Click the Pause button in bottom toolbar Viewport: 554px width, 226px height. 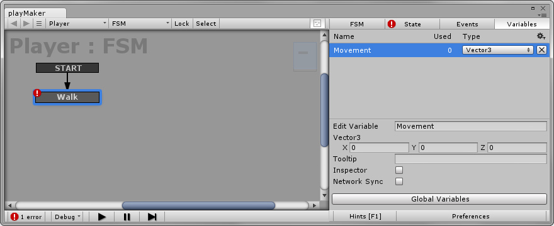[127, 217]
